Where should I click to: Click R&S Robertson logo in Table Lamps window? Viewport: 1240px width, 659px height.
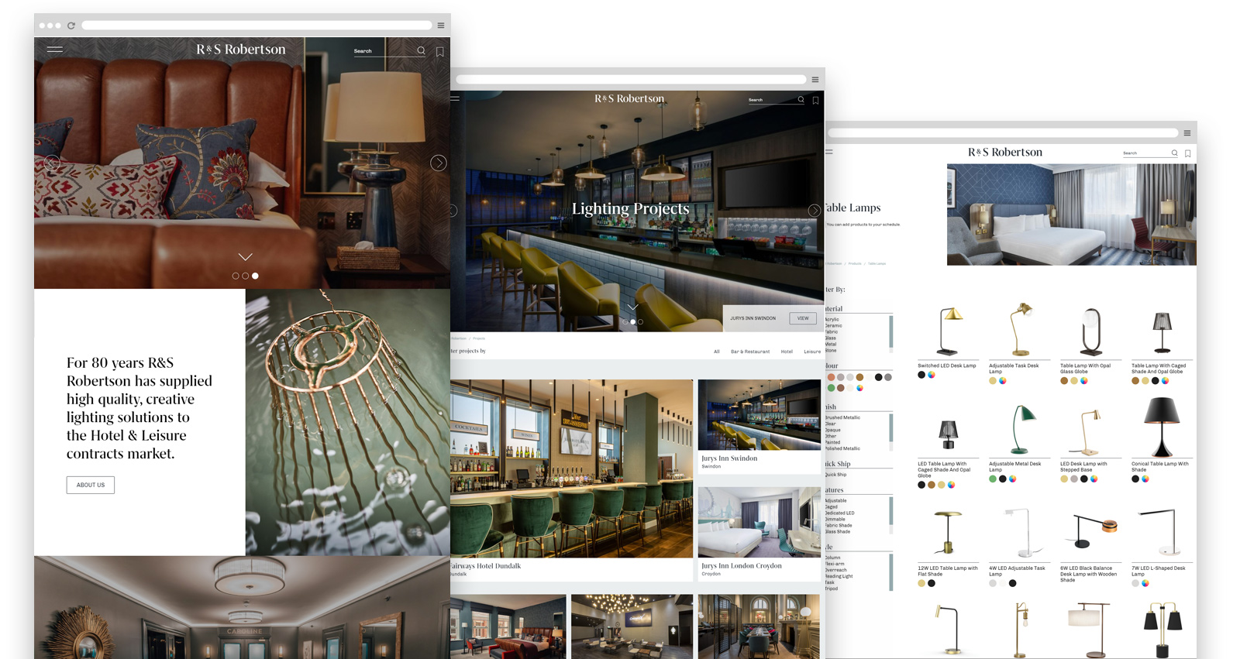pyautogui.click(x=1005, y=152)
